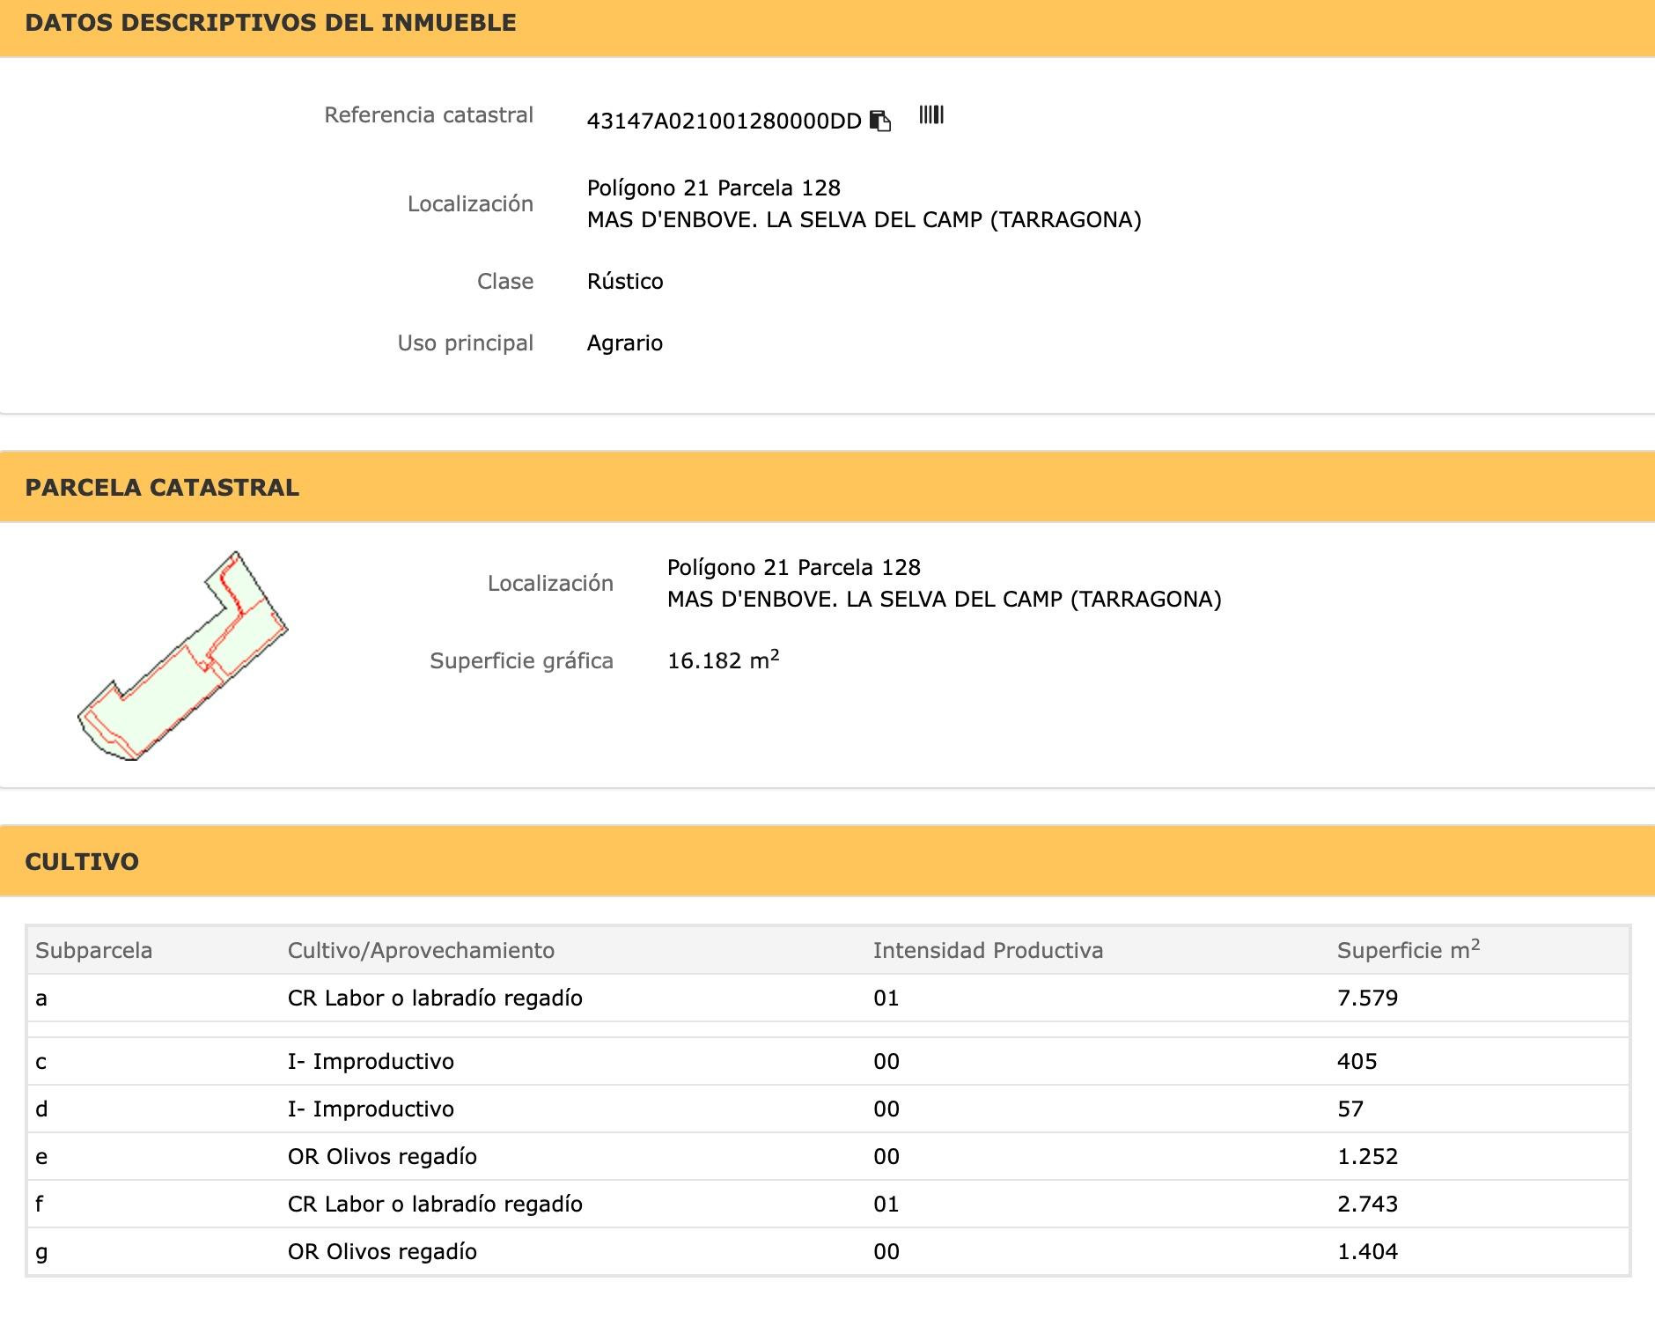The width and height of the screenshot is (1655, 1319).
Task: Click the 'Superficie m²' column header
Action: pos(1409,950)
